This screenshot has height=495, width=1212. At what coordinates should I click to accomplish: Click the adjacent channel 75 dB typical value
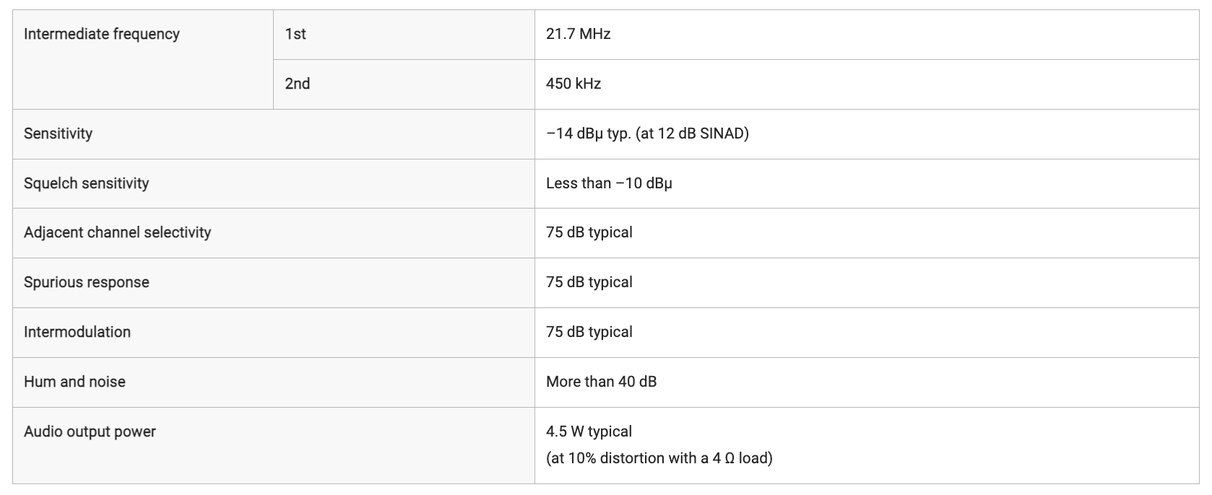click(589, 232)
